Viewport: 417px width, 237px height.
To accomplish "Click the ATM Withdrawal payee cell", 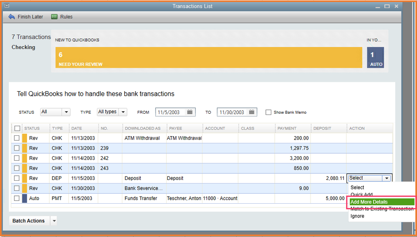I will tap(184, 138).
